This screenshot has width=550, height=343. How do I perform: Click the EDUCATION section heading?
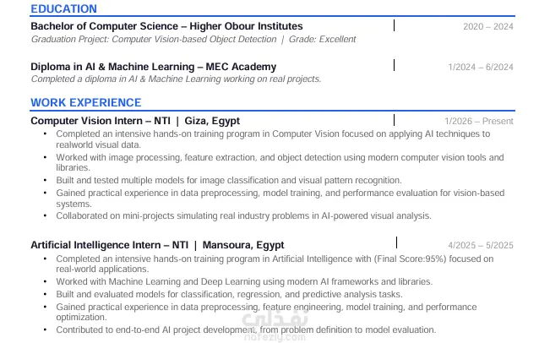coord(63,8)
